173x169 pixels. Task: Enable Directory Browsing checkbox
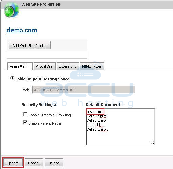(x=25, y=114)
